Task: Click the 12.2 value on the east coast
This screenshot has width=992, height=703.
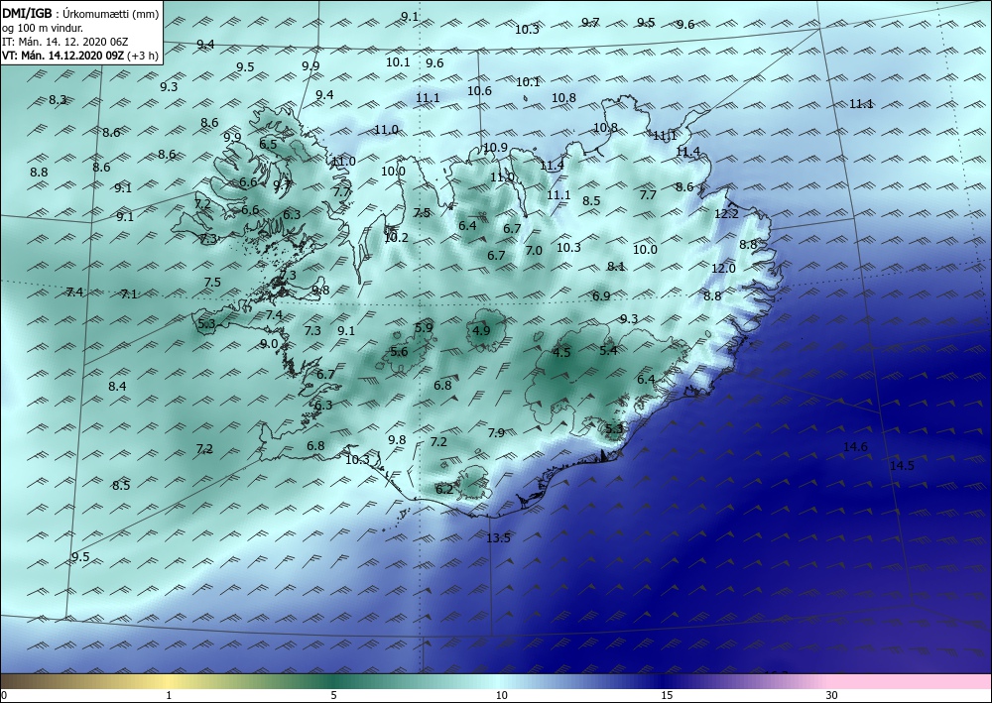Action: click(x=726, y=214)
